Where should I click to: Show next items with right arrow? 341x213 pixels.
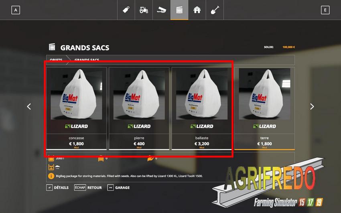pos(312,107)
